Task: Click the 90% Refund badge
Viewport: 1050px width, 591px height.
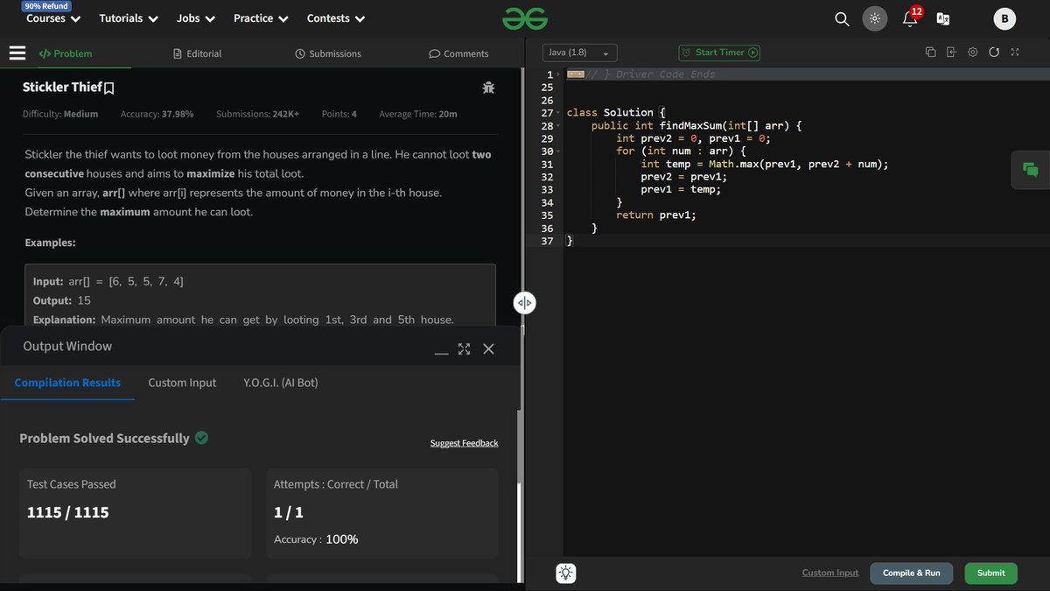Action: pyautogui.click(x=46, y=6)
